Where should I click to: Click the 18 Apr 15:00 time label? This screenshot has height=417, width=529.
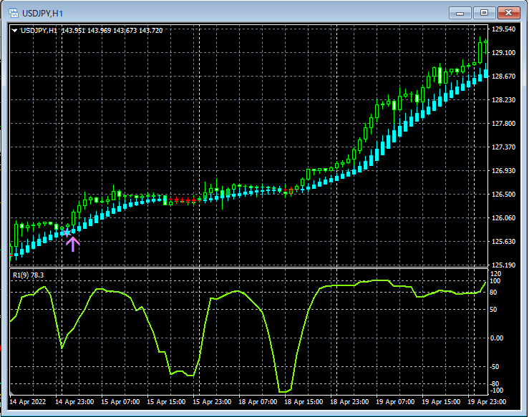point(304,402)
